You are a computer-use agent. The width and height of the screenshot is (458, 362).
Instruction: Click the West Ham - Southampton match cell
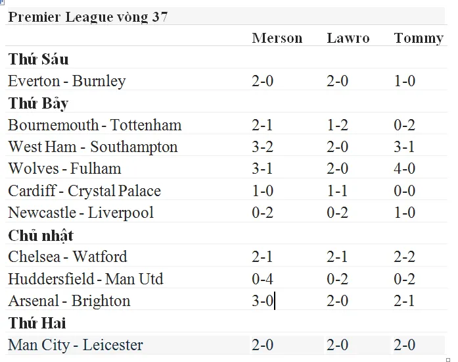(x=93, y=147)
